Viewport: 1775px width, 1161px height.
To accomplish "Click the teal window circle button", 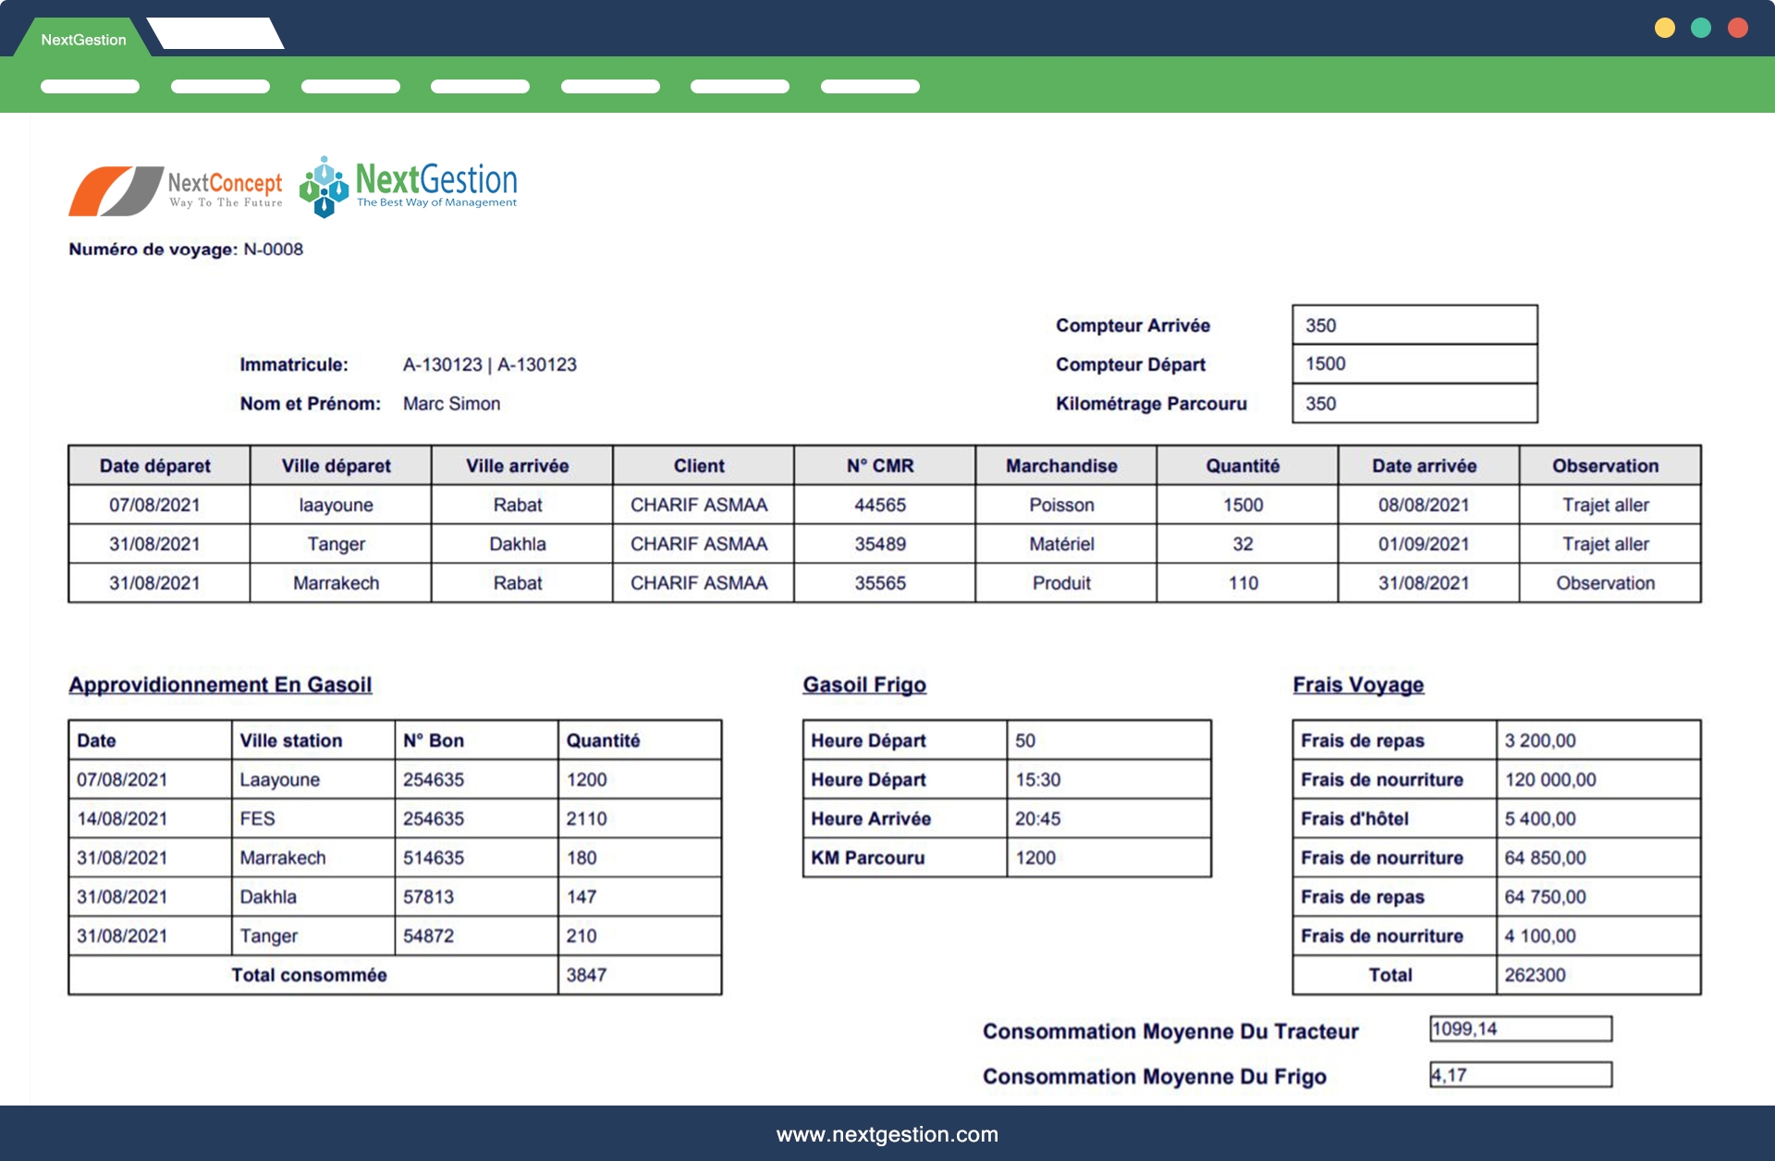I will coord(1700,28).
